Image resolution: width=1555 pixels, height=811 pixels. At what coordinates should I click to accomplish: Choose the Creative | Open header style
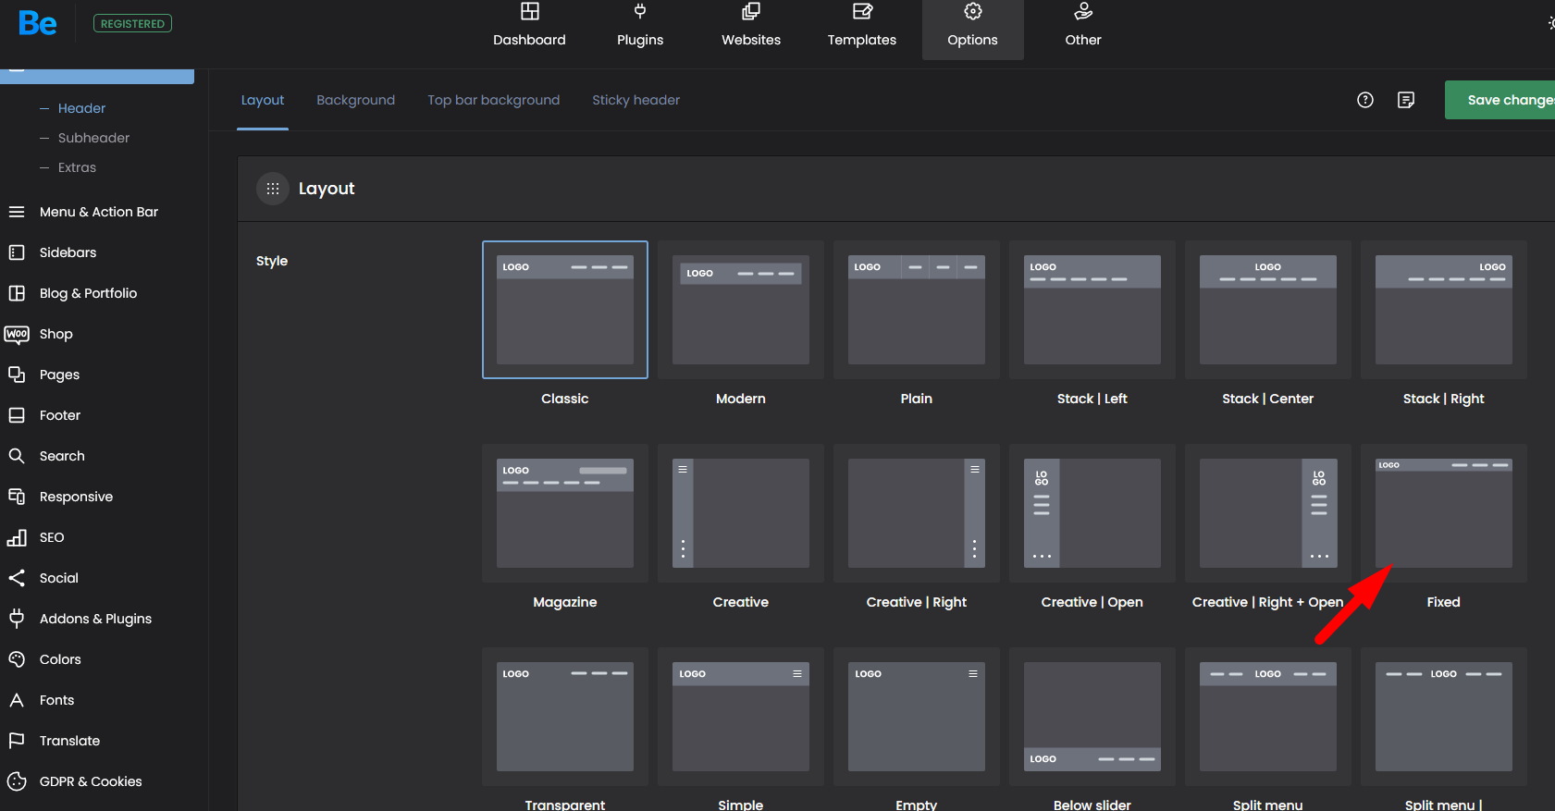[1092, 513]
